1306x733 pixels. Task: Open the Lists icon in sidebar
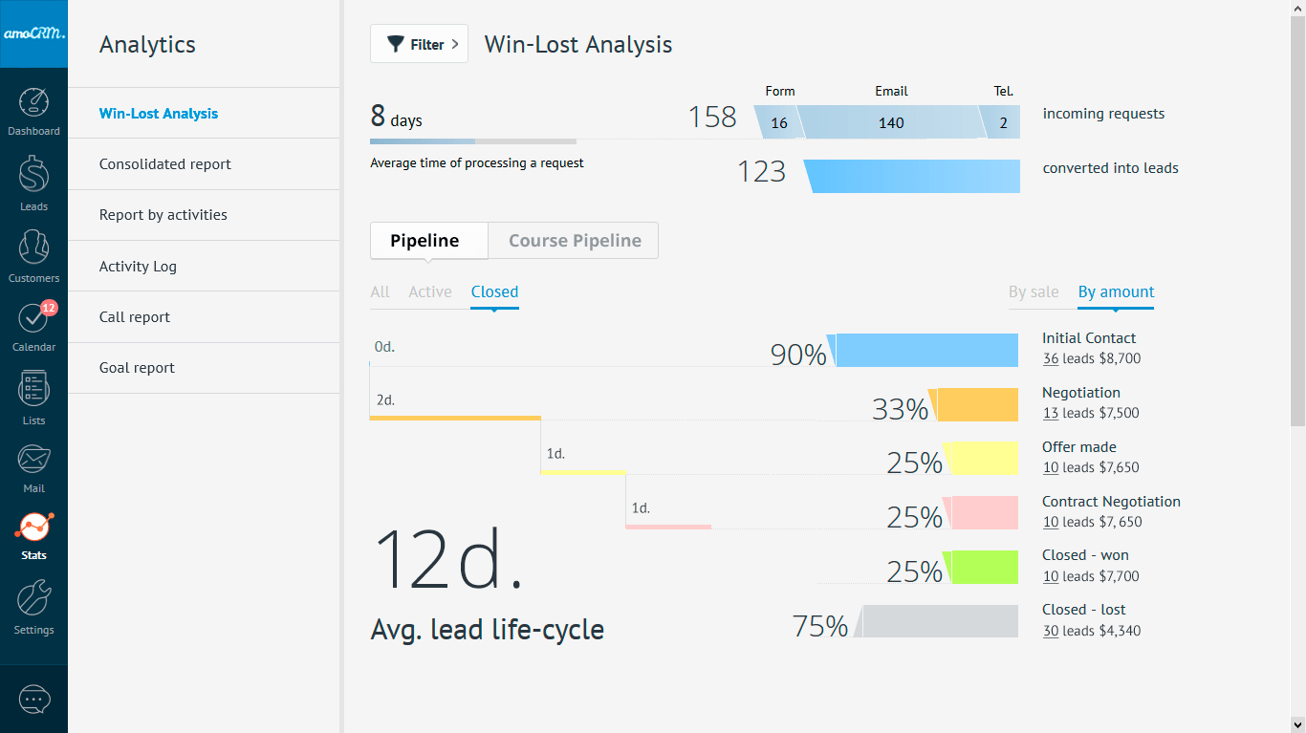point(33,390)
